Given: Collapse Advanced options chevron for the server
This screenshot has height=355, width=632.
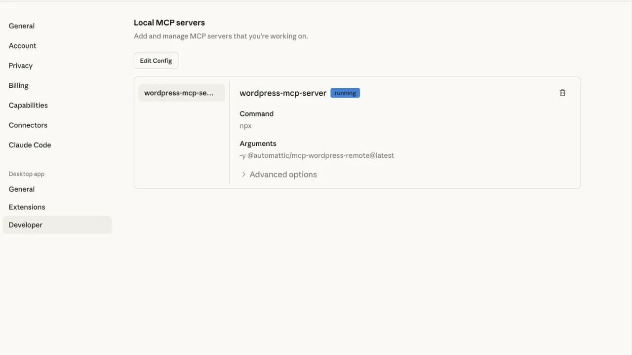Looking at the screenshot, I should click(243, 174).
